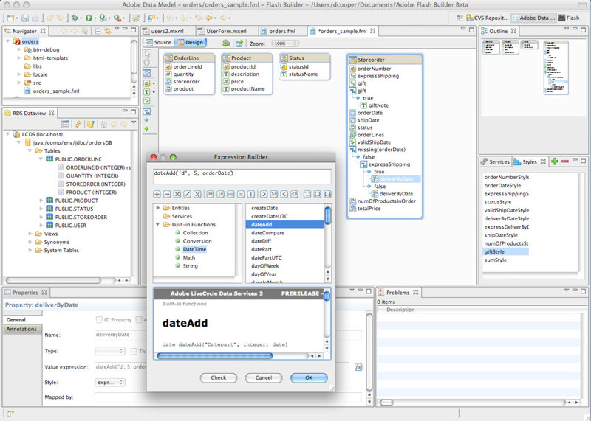Open the Style dropdown showing expr...
This screenshot has height=421, width=591.
point(109,382)
